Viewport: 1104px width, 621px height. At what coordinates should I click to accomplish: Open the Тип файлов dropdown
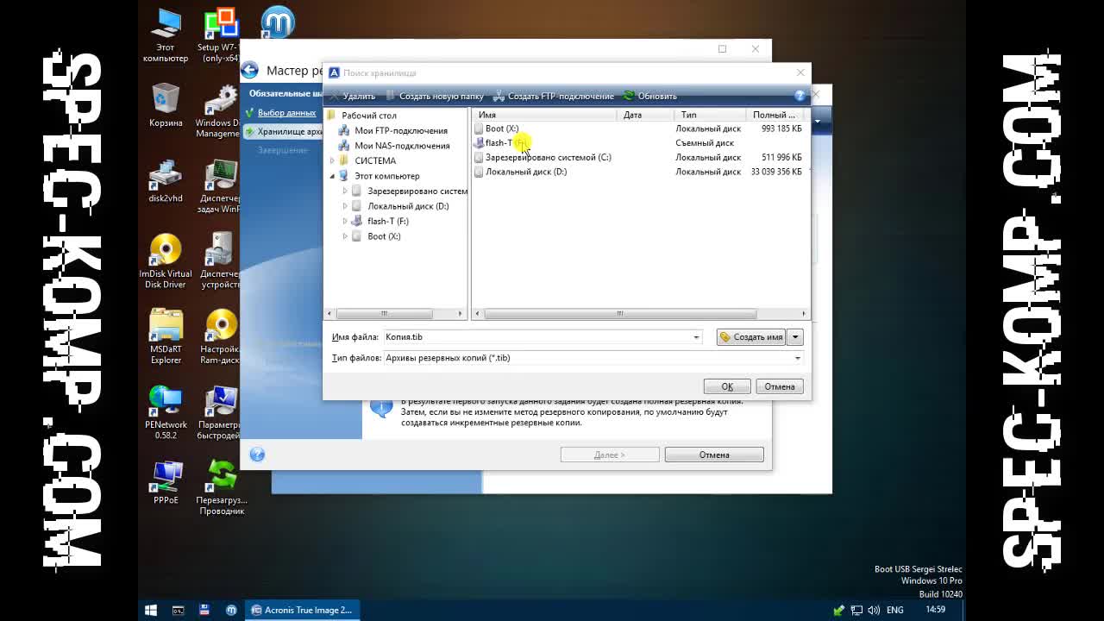(797, 358)
